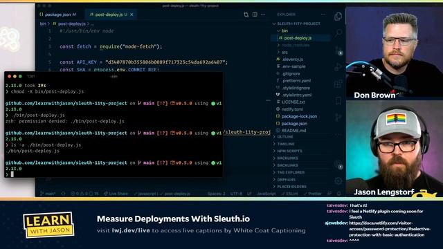This screenshot has height=249, width=443.
Task: Open the netlify.toml file
Action: (292, 109)
